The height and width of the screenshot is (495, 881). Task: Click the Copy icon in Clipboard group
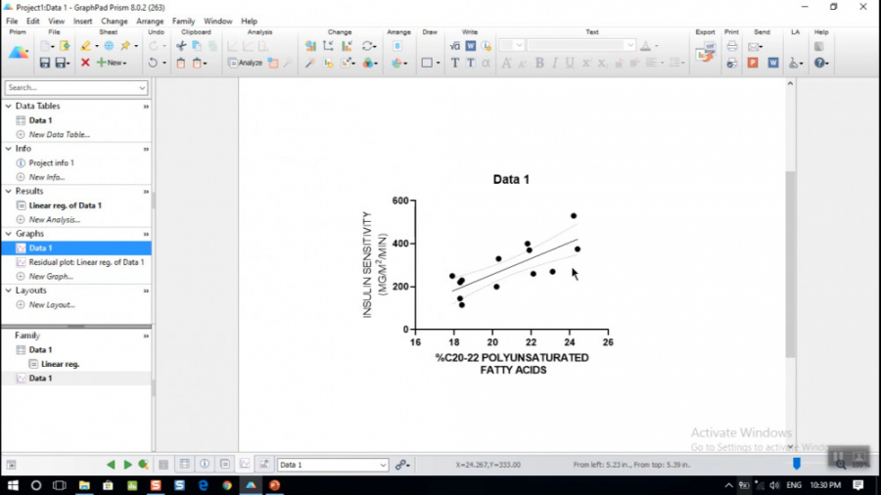click(x=197, y=46)
